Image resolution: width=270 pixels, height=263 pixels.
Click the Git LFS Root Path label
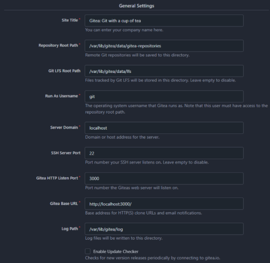coord(64,71)
